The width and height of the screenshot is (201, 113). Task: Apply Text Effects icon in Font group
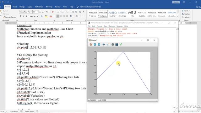[x=42, y=16]
